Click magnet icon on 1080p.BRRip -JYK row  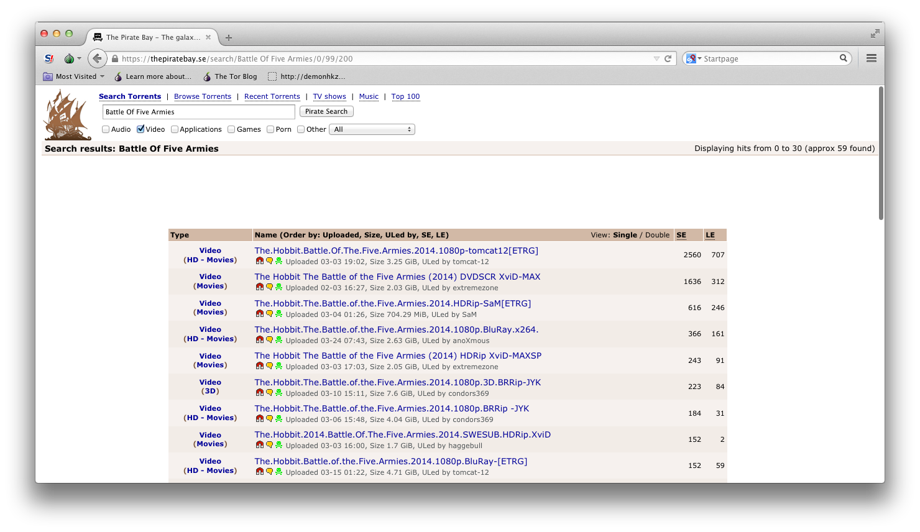(260, 419)
